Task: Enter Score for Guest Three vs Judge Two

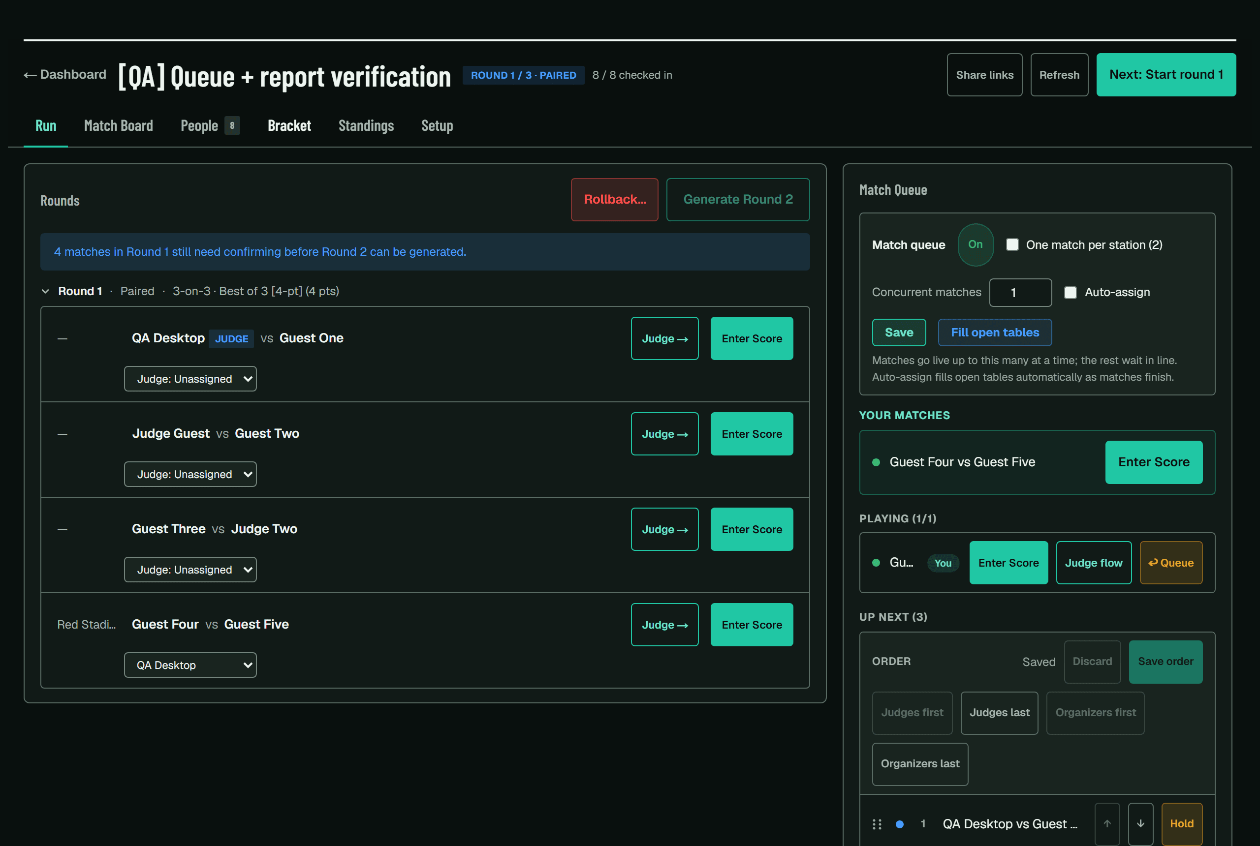Action: 752,530
